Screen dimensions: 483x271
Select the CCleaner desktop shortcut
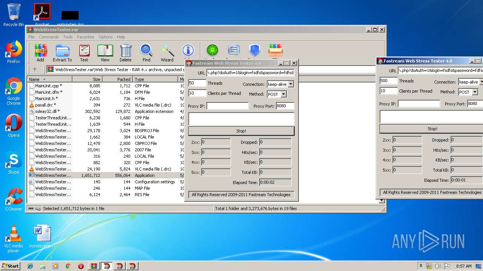[x=14, y=199]
